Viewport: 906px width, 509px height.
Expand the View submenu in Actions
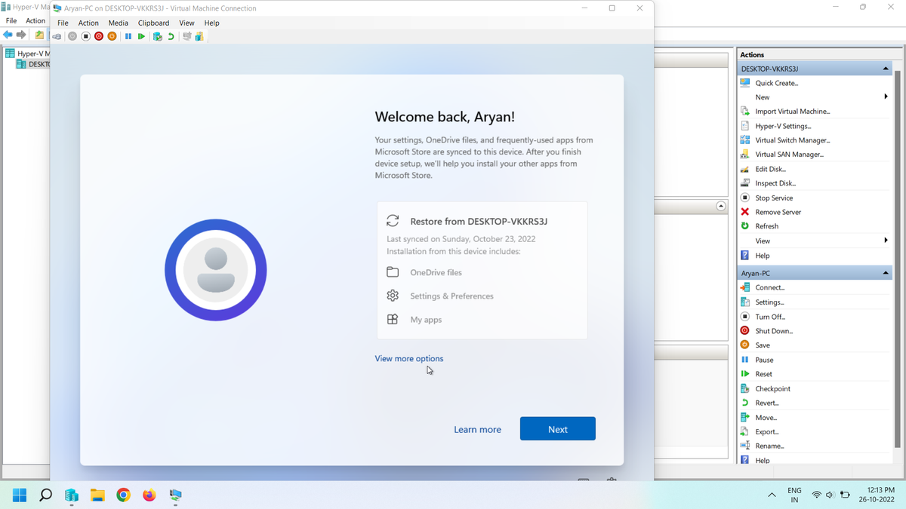[x=886, y=241]
